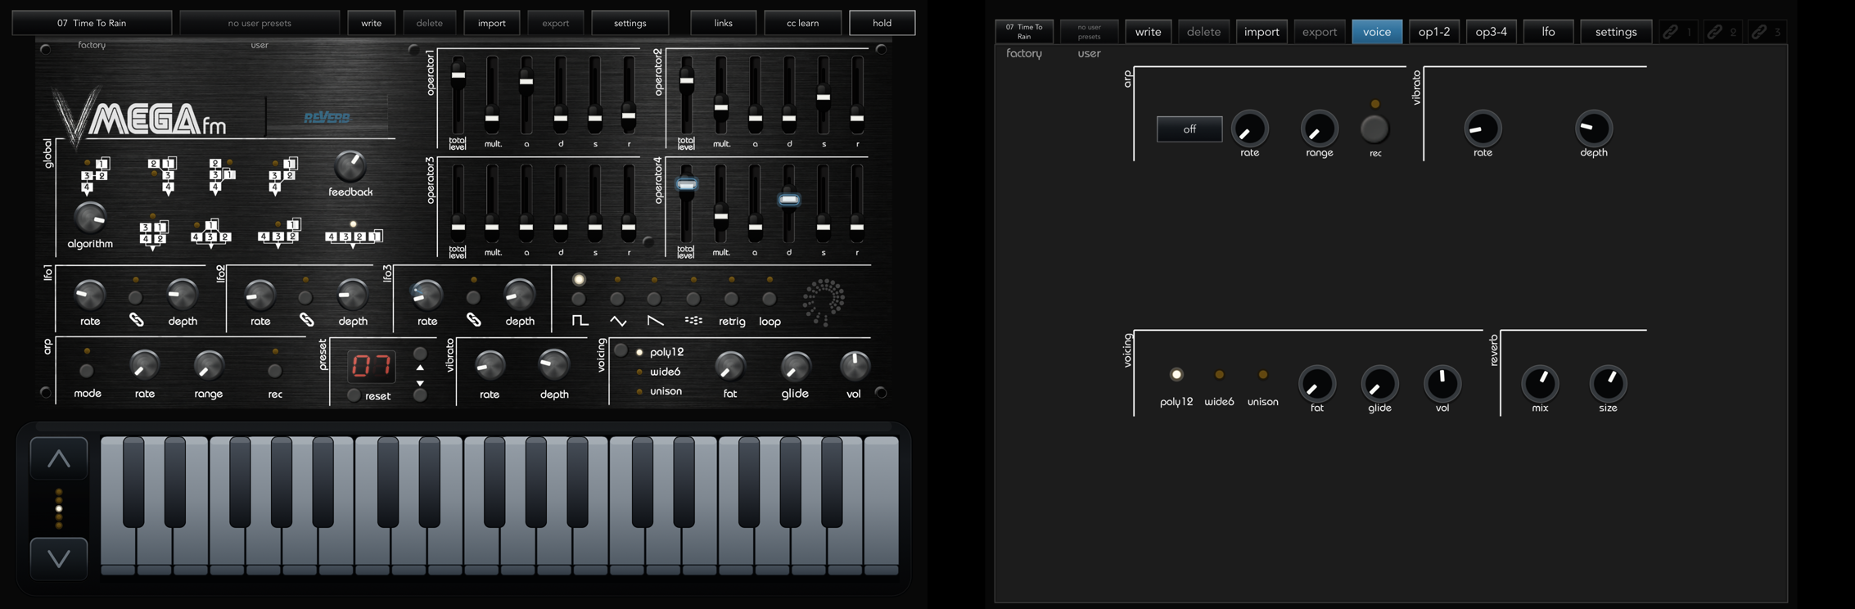
Task: Open the settings tab in right panel
Action: tap(1616, 32)
